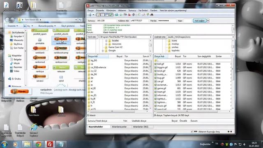Select bell.gif in the remote file list

point(192,64)
